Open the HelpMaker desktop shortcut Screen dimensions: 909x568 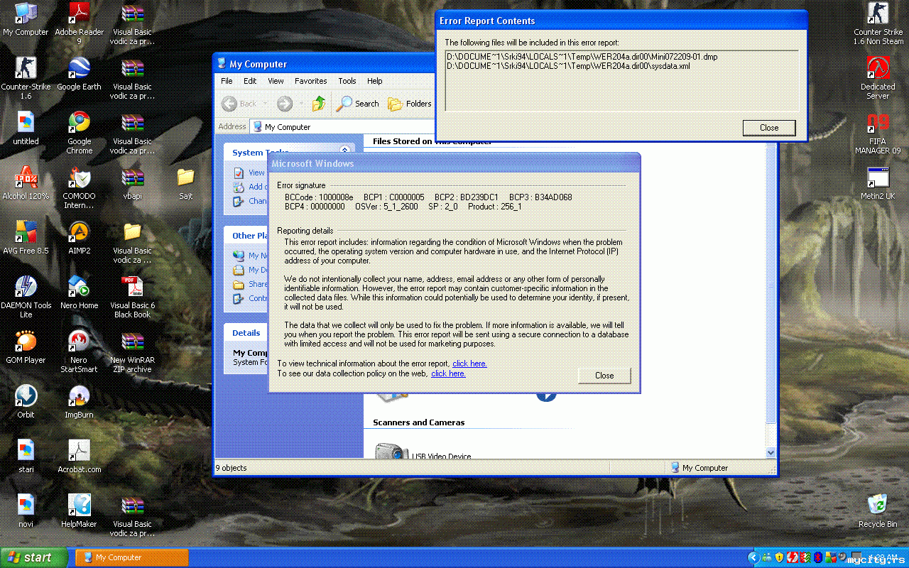click(x=79, y=512)
